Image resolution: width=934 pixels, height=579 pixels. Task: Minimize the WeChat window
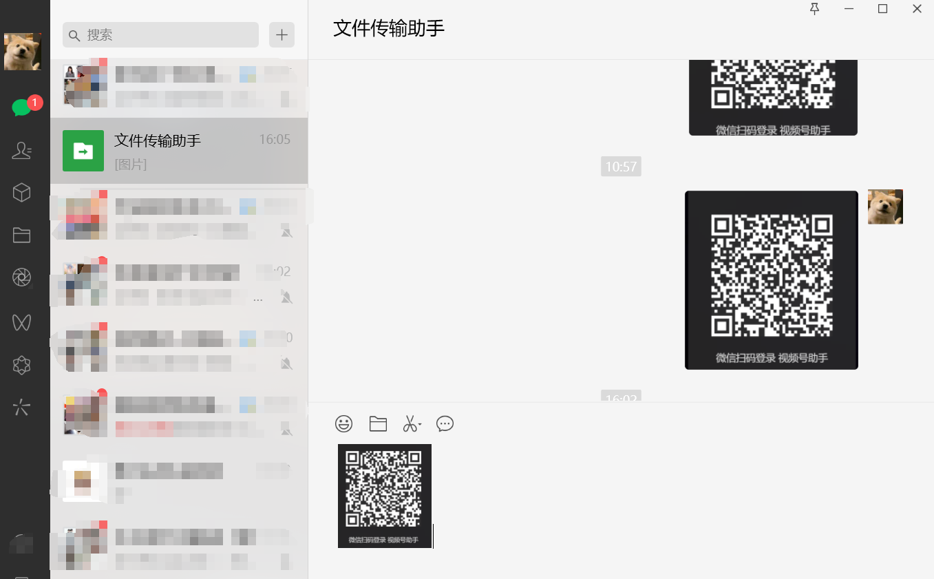point(849,9)
